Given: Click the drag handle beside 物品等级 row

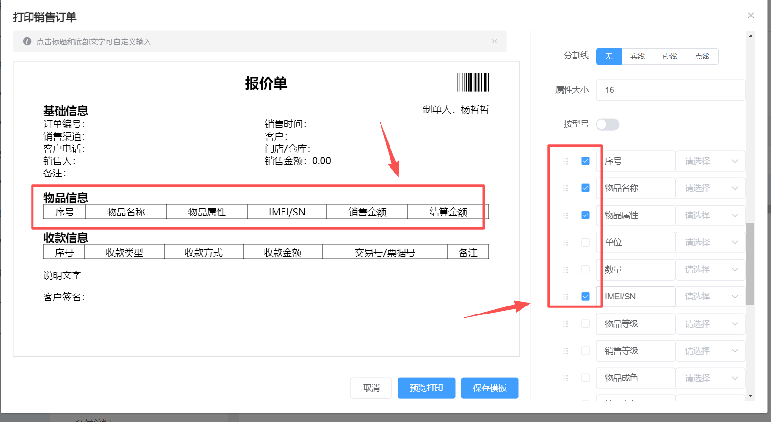Looking at the screenshot, I should [565, 324].
